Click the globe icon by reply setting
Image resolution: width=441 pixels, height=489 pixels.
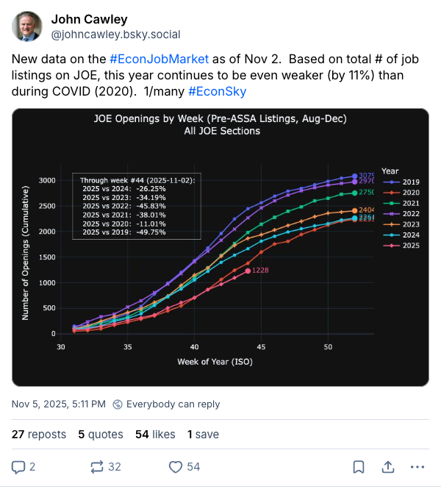coord(118,404)
